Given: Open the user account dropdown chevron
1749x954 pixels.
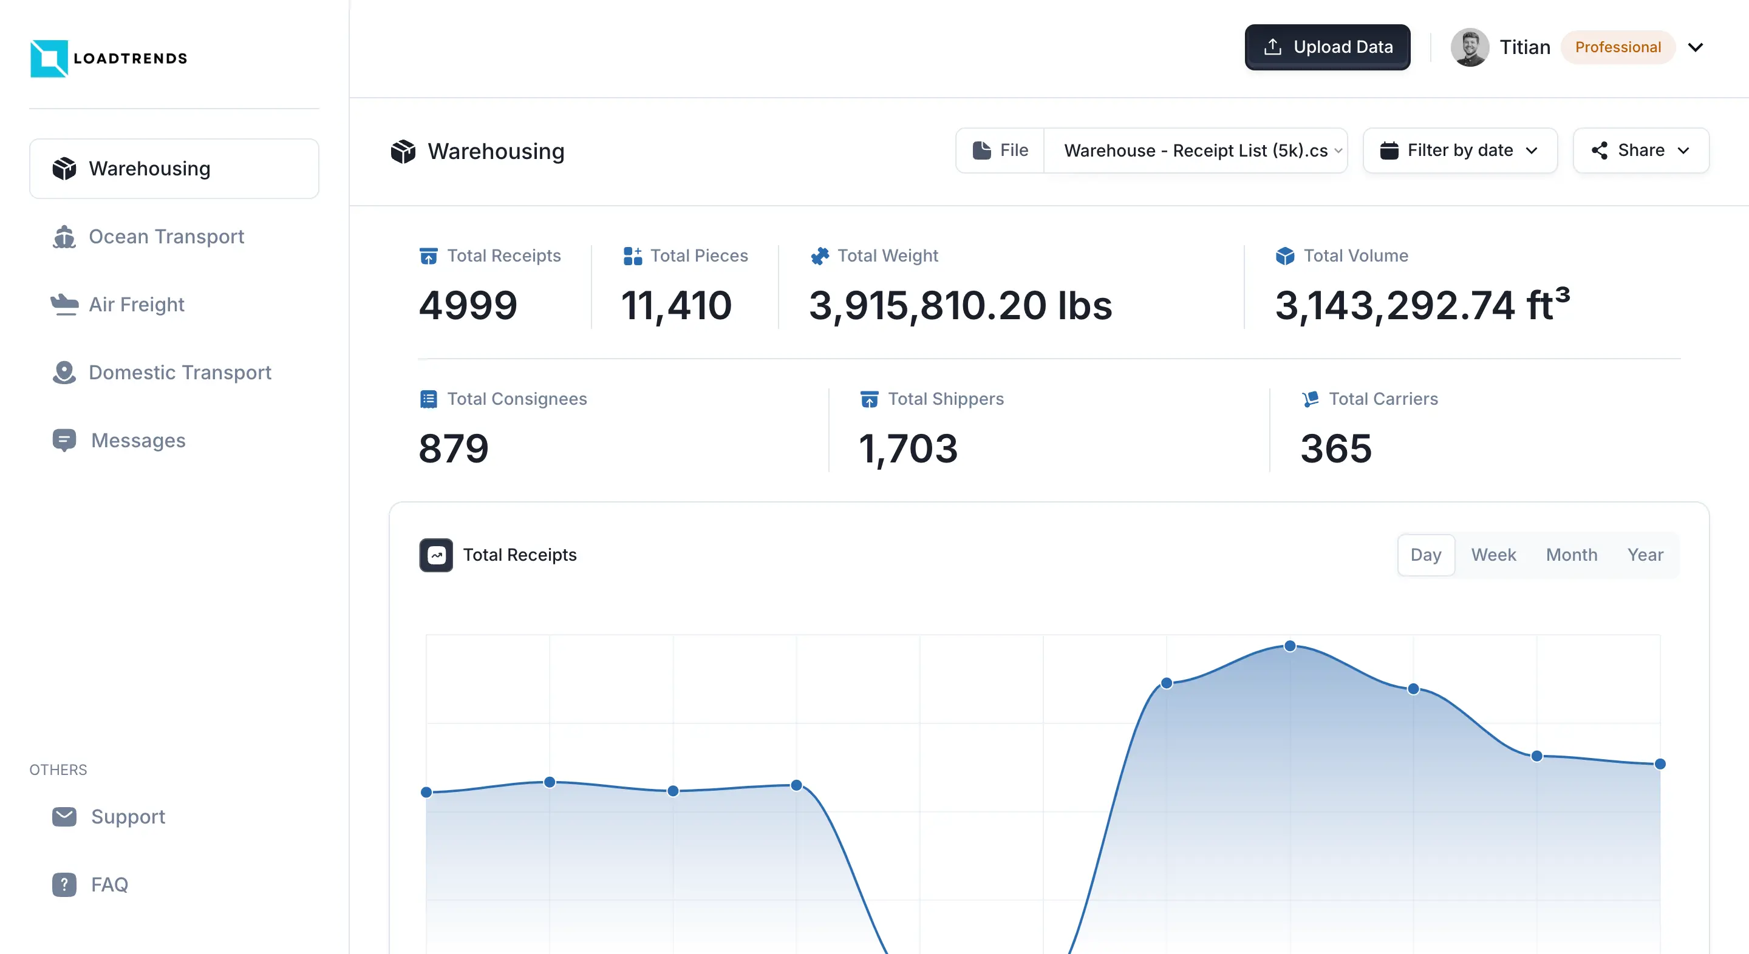Looking at the screenshot, I should (x=1696, y=47).
